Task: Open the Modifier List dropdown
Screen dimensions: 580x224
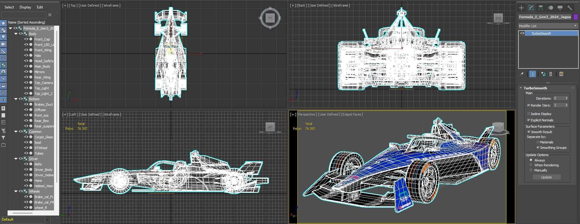Action: [548, 26]
